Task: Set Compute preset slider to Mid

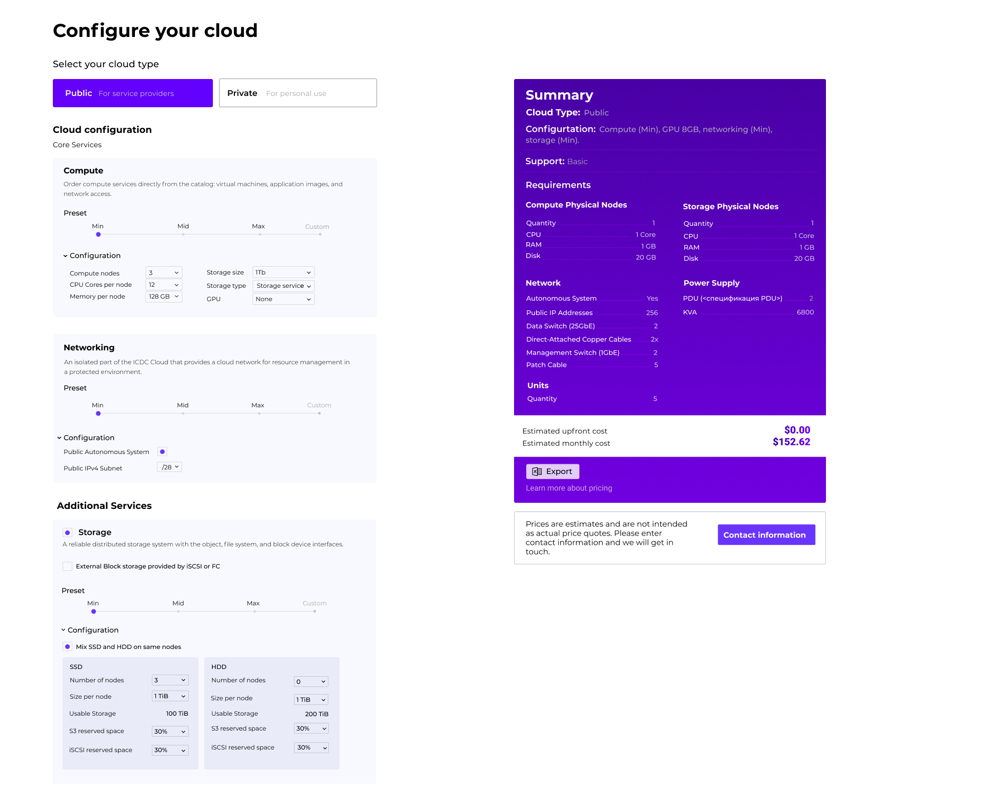Action: tap(183, 234)
